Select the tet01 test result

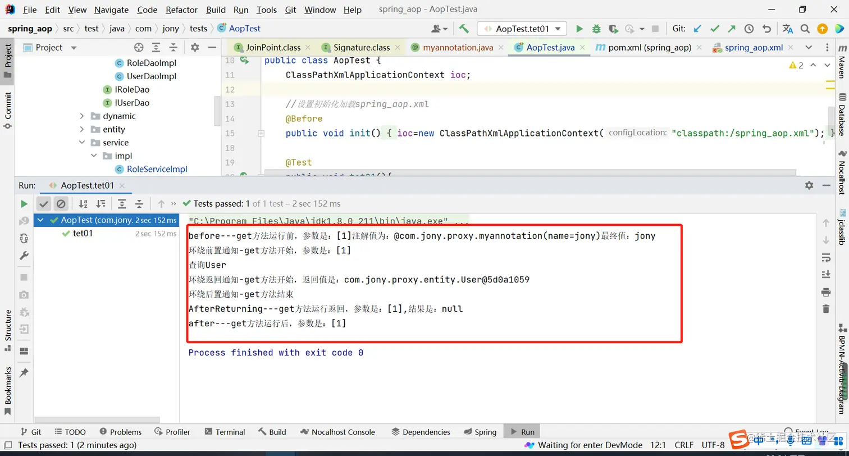point(83,234)
